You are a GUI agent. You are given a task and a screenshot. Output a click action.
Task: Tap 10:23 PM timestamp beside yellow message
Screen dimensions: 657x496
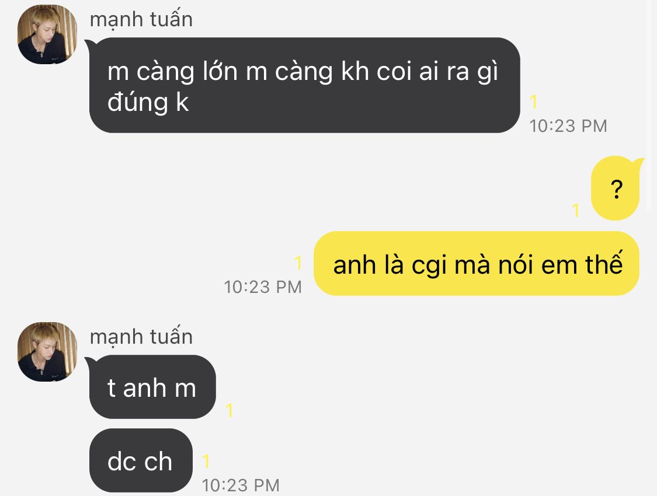(263, 287)
